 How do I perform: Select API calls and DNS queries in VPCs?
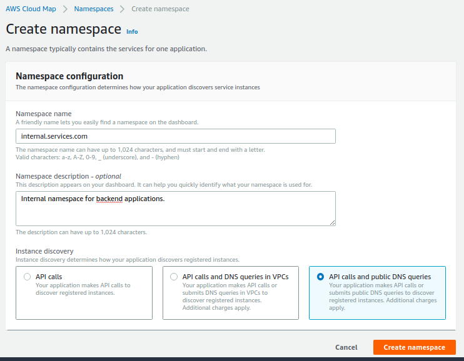pyautogui.click(x=174, y=277)
